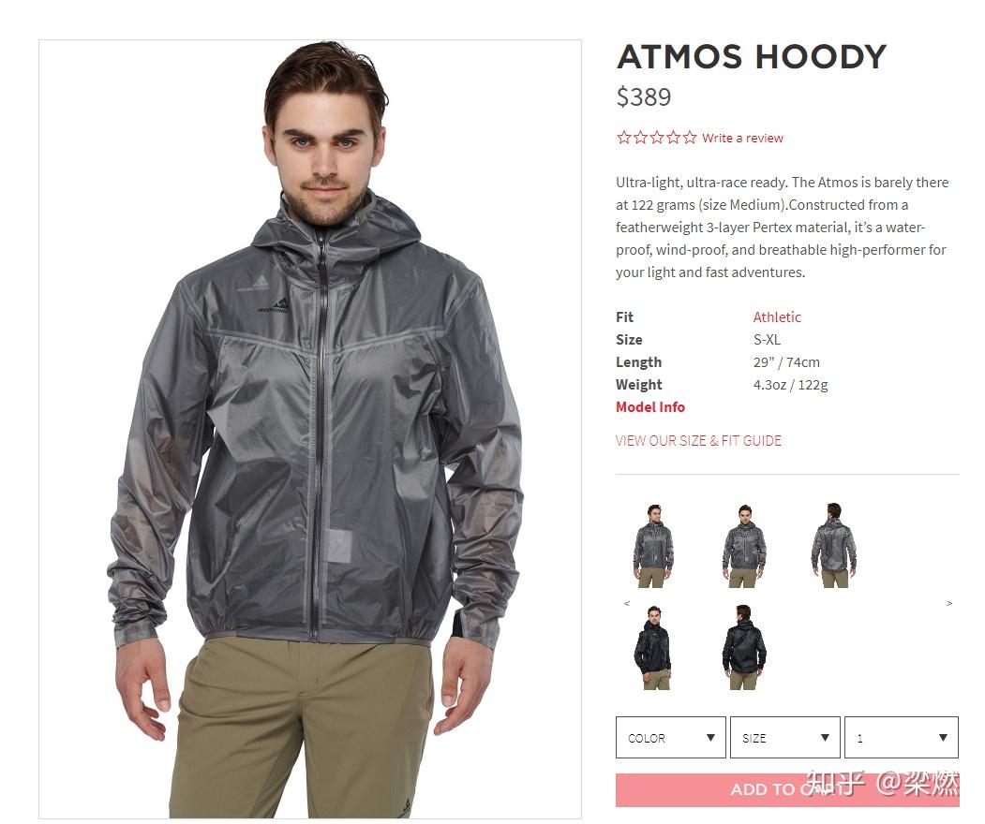Click the fourth rating star
The width and height of the screenshot is (985, 824).
pos(674,138)
